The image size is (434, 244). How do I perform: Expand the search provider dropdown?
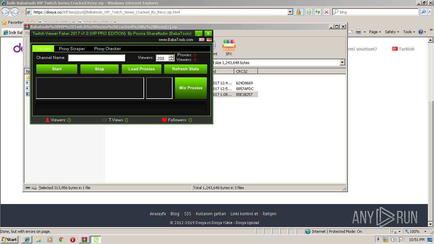pyautogui.click(x=430, y=12)
